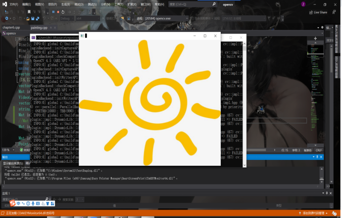342x218 pixels.
Task: Stop debugging with the red square icon
Action: point(58,12)
